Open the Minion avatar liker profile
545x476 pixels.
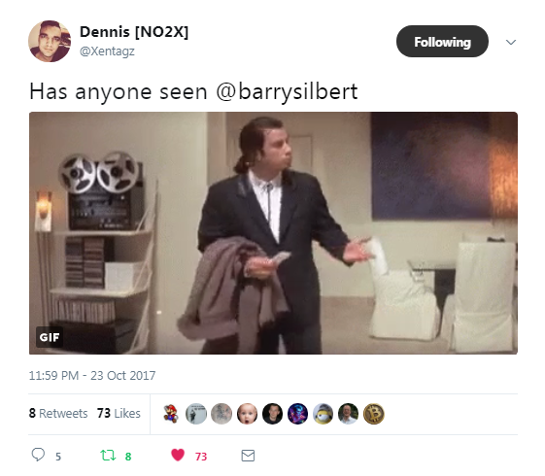pyautogui.click(x=323, y=414)
